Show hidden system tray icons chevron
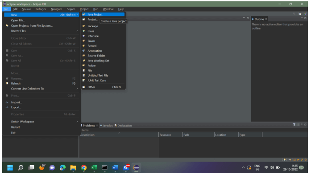This screenshot has width=311, height=175. [x=243, y=168]
